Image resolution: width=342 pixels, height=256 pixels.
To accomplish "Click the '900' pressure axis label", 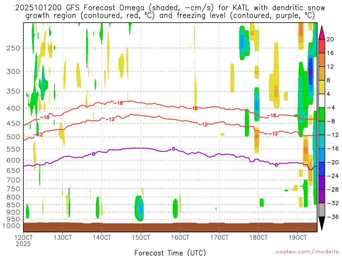I will [13, 212].
